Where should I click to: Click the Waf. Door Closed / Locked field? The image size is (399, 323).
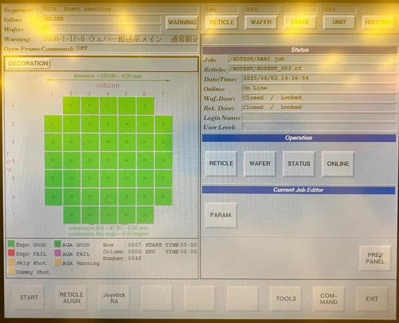click(x=319, y=97)
